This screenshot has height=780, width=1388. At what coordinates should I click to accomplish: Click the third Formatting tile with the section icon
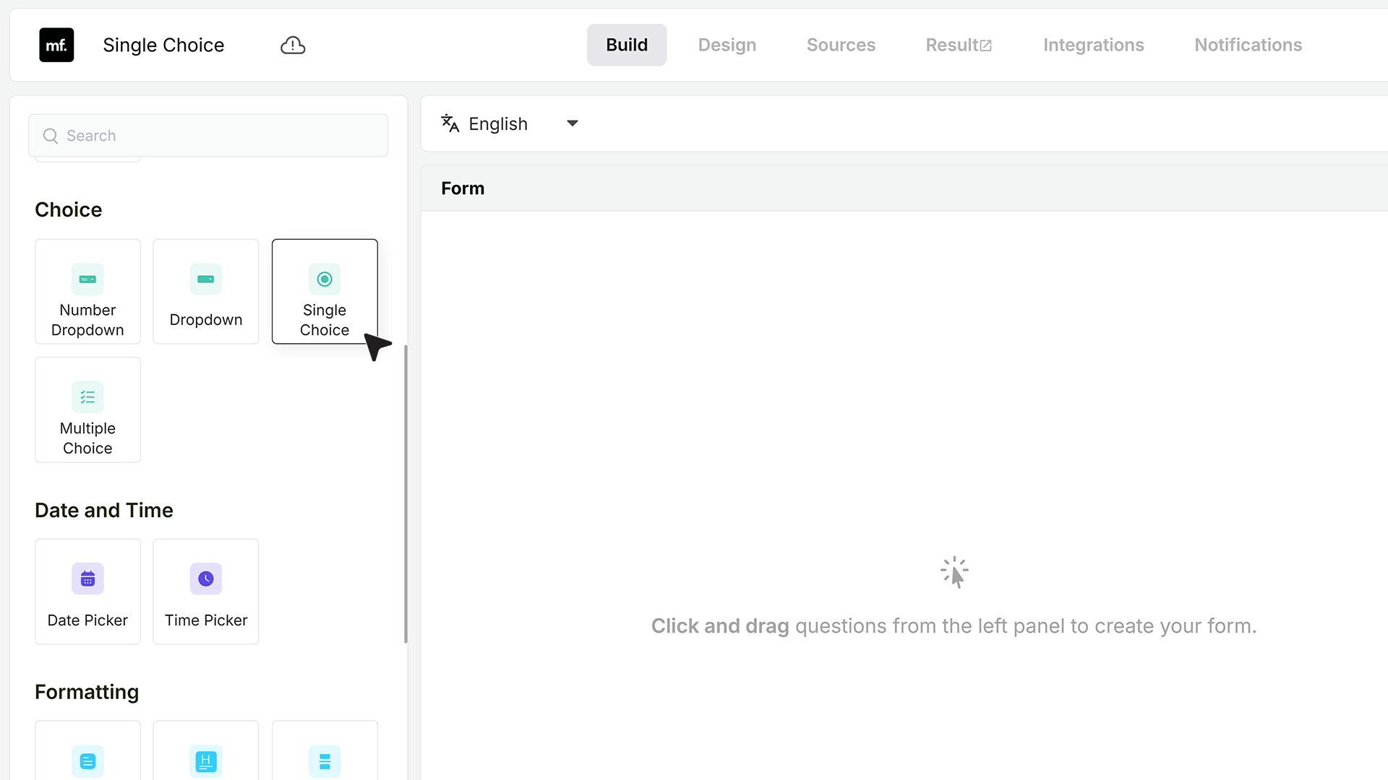pyautogui.click(x=325, y=751)
